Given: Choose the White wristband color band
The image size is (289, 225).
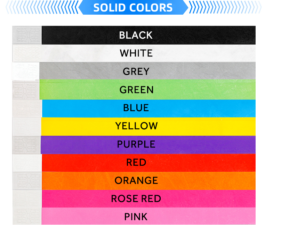Looking at the screenshot, I should click(148, 53).
